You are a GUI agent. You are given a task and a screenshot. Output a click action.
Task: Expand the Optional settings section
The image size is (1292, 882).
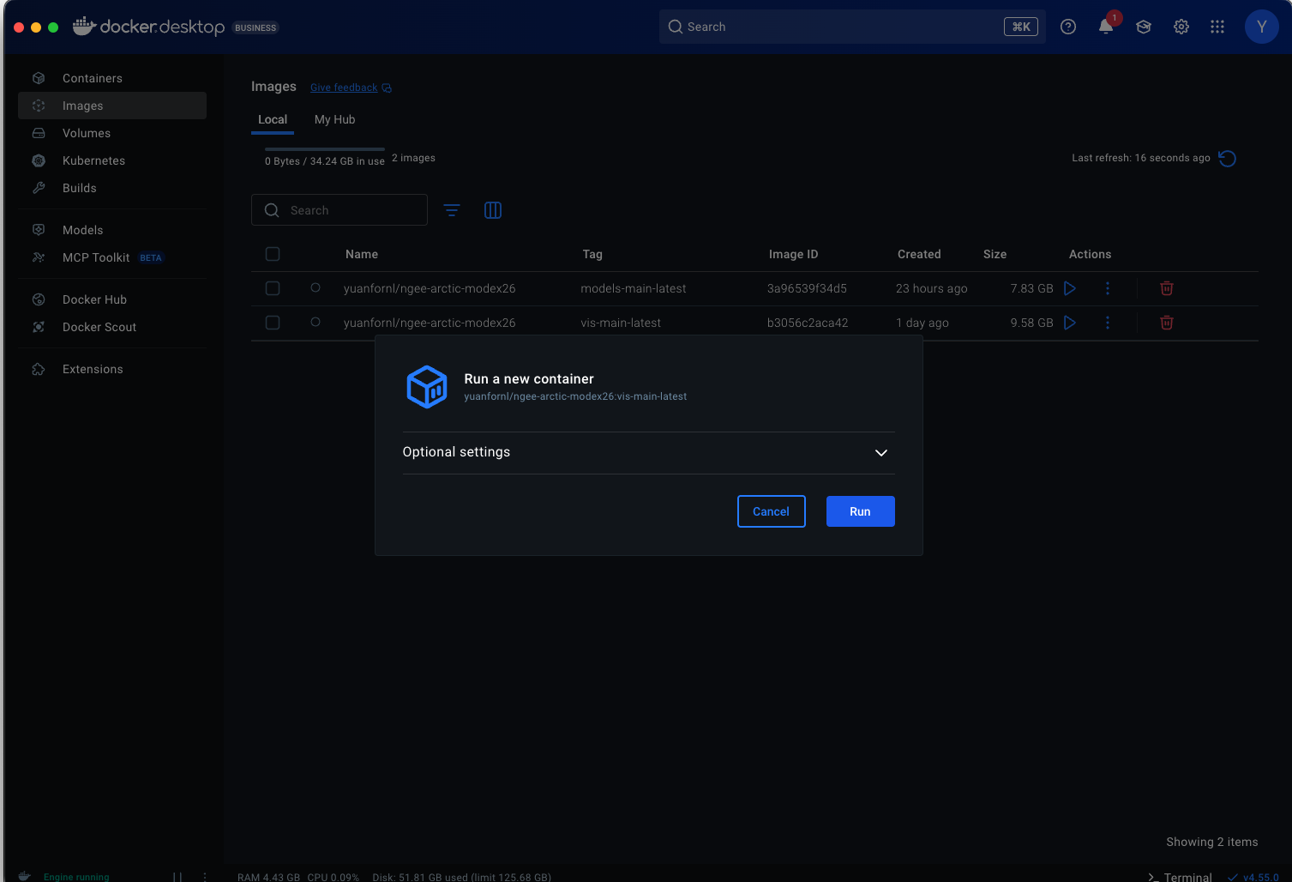pos(880,452)
